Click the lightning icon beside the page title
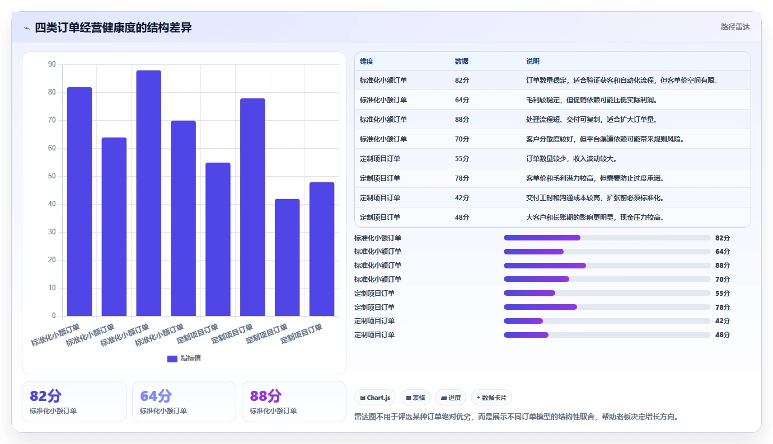773x444 pixels. click(26, 28)
